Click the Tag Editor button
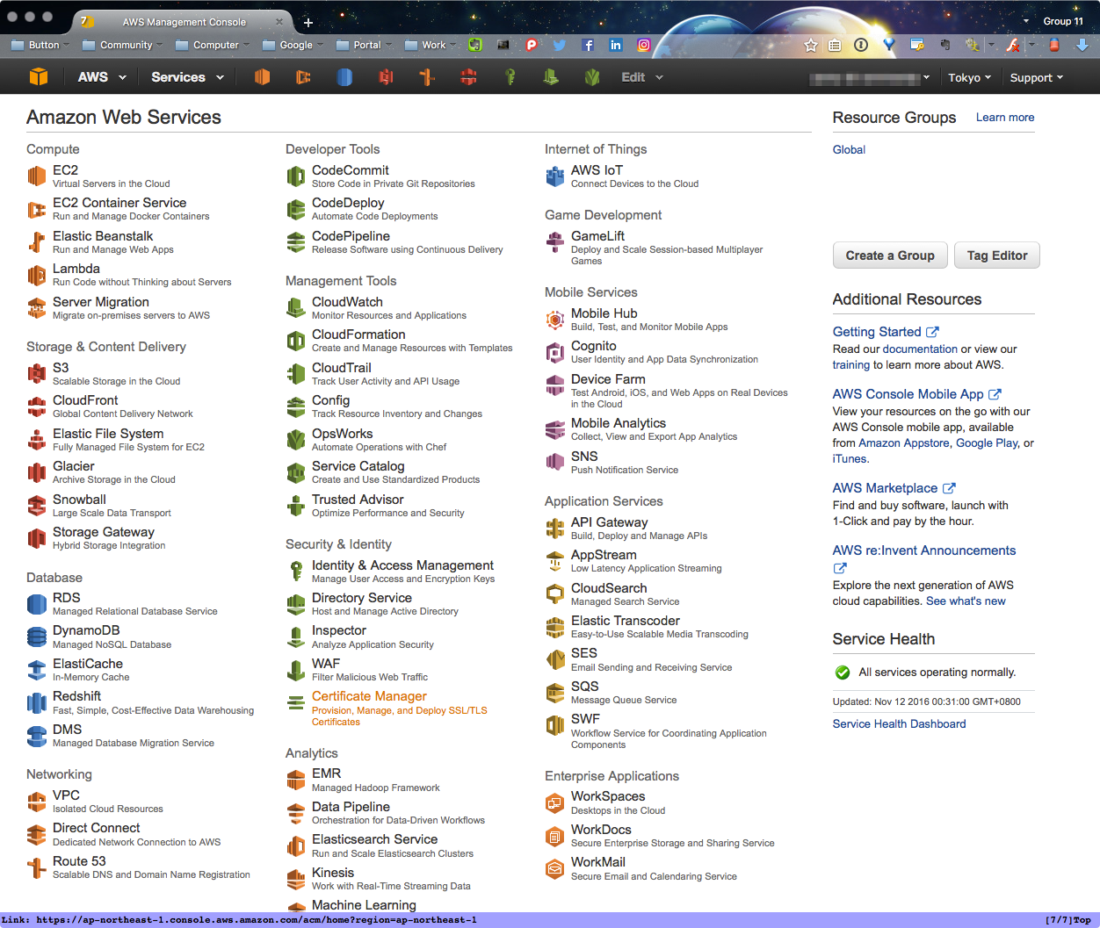The width and height of the screenshot is (1100, 928). tap(997, 255)
